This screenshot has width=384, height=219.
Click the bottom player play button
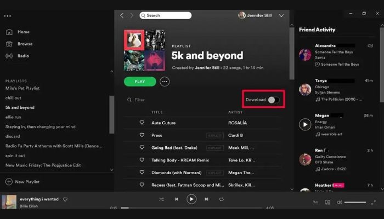click(x=191, y=199)
